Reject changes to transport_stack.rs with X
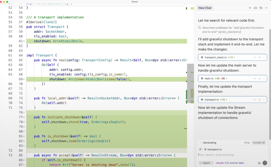The height and width of the screenshot is (167, 271). point(255,57)
